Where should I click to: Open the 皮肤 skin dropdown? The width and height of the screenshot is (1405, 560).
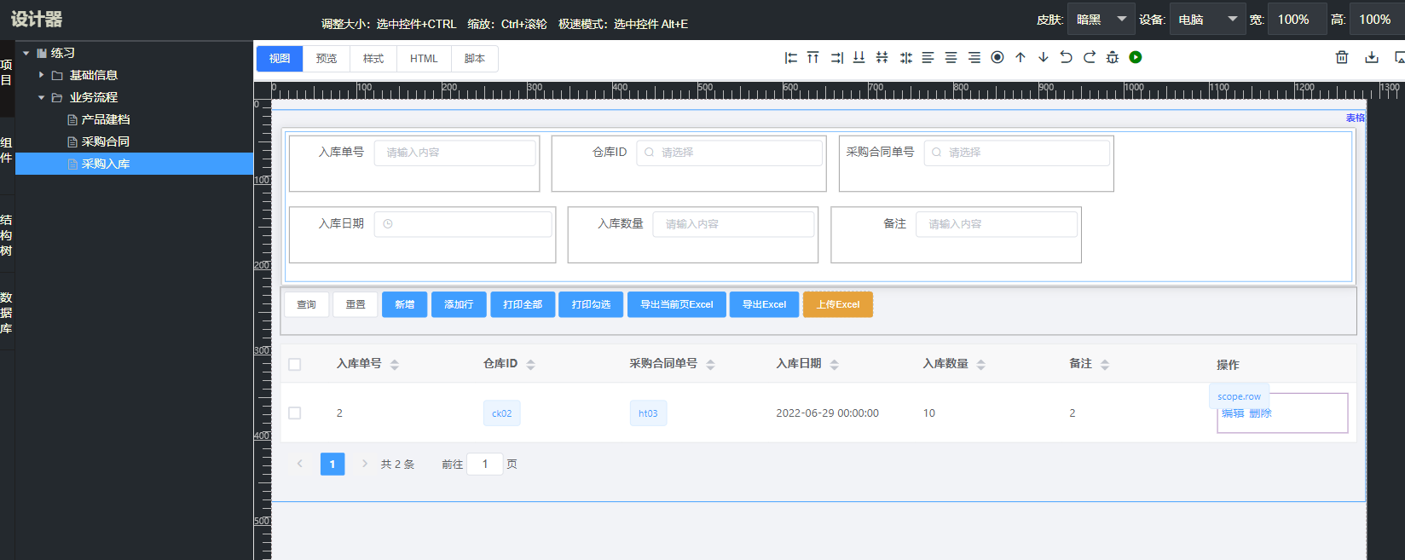point(1101,19)
